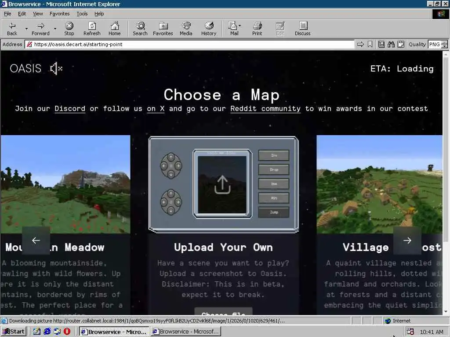
Task: Toggle the Oasis sound mute icon
Action: pyautogui.click(x=56, y=68)
